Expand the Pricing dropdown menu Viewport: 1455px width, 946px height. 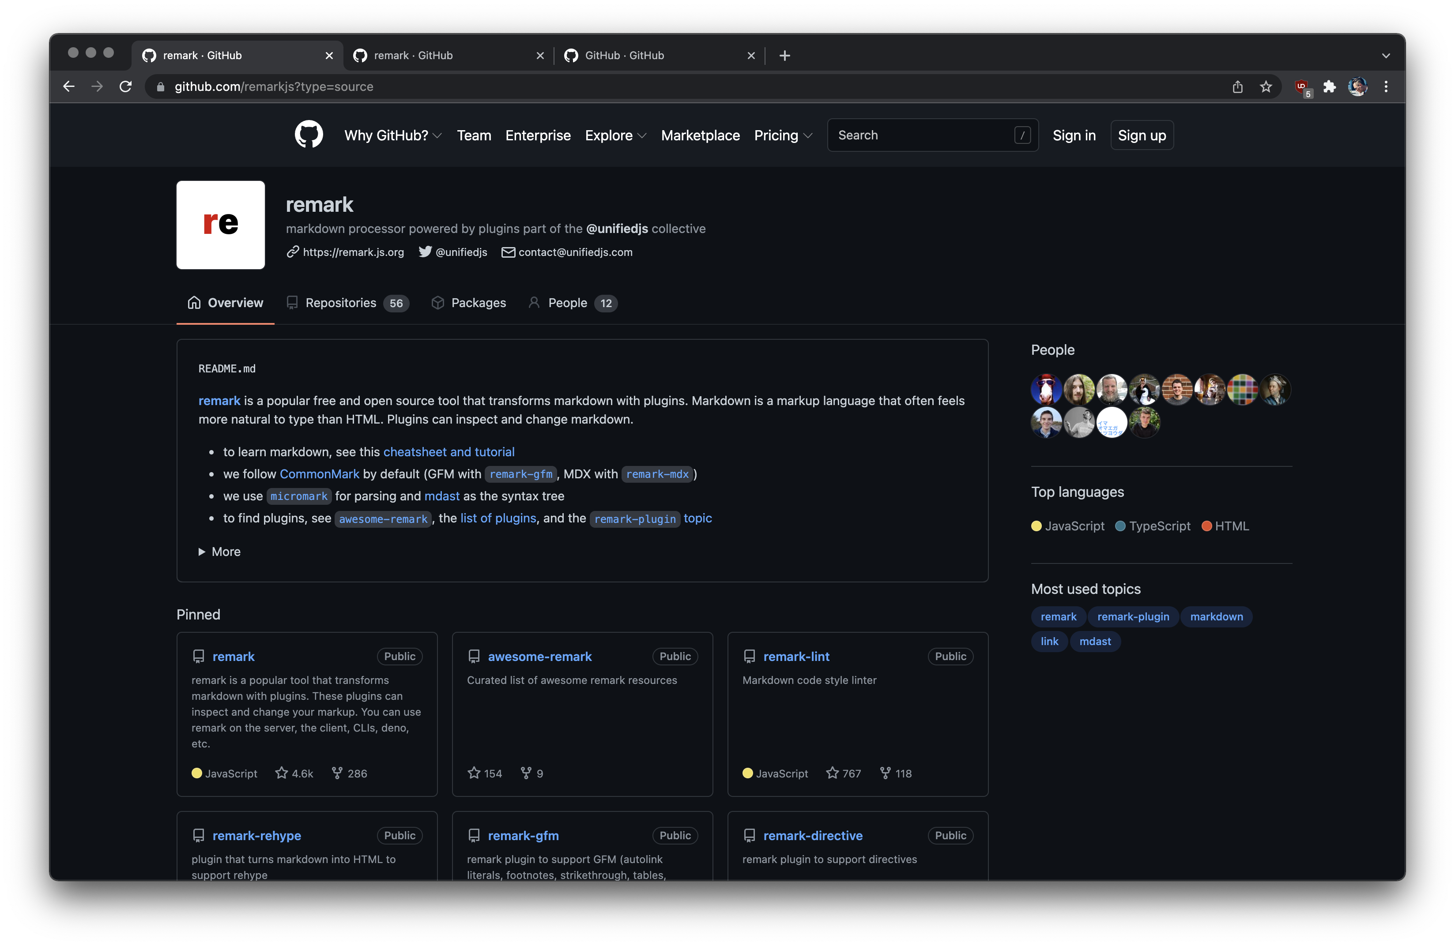[x=783, y=135]
